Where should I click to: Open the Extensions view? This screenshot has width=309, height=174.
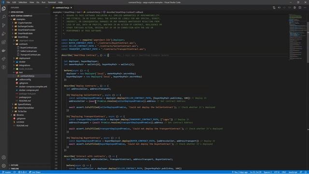4,42
